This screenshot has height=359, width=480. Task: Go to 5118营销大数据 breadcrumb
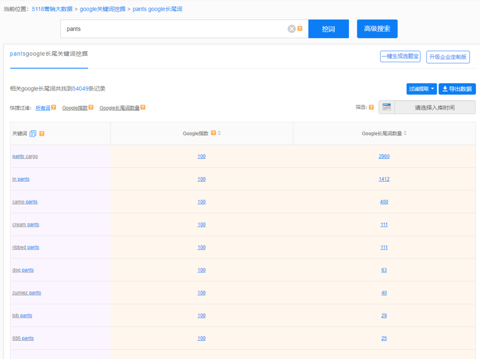52,9
